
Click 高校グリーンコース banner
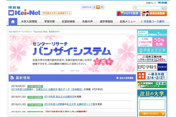click(x=152, y=85)
